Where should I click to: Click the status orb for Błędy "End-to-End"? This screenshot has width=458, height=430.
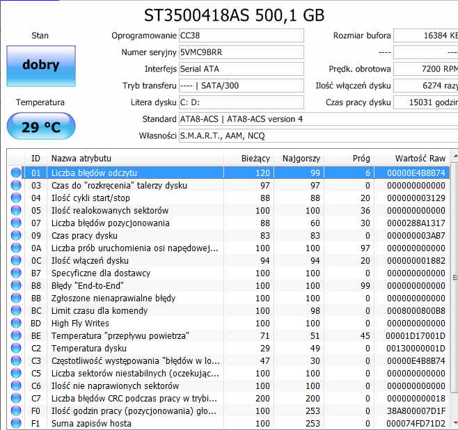[16, 285]
